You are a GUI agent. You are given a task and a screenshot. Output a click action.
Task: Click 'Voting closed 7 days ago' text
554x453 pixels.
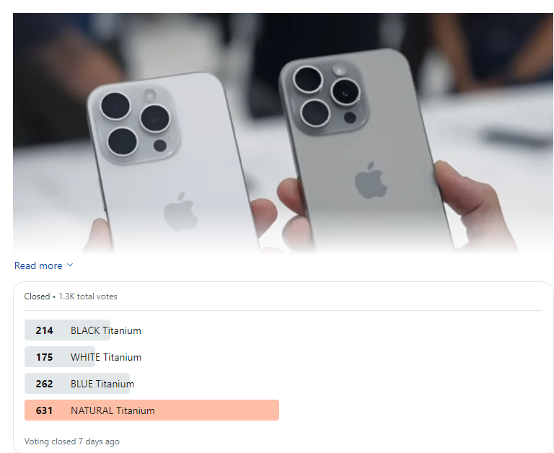coord(71,441)
